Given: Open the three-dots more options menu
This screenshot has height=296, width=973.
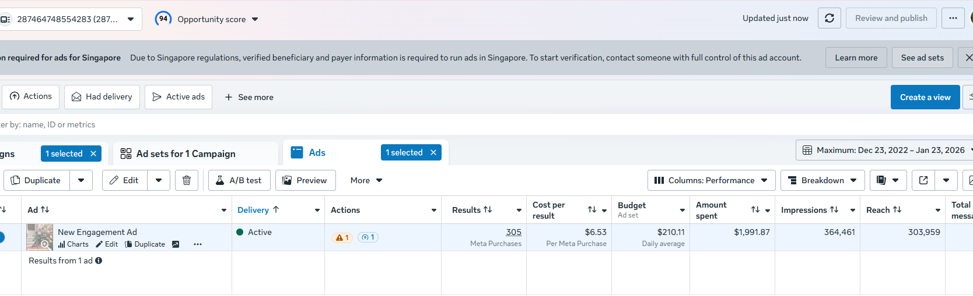Looking at the screenshot, I should click(953, 19).
